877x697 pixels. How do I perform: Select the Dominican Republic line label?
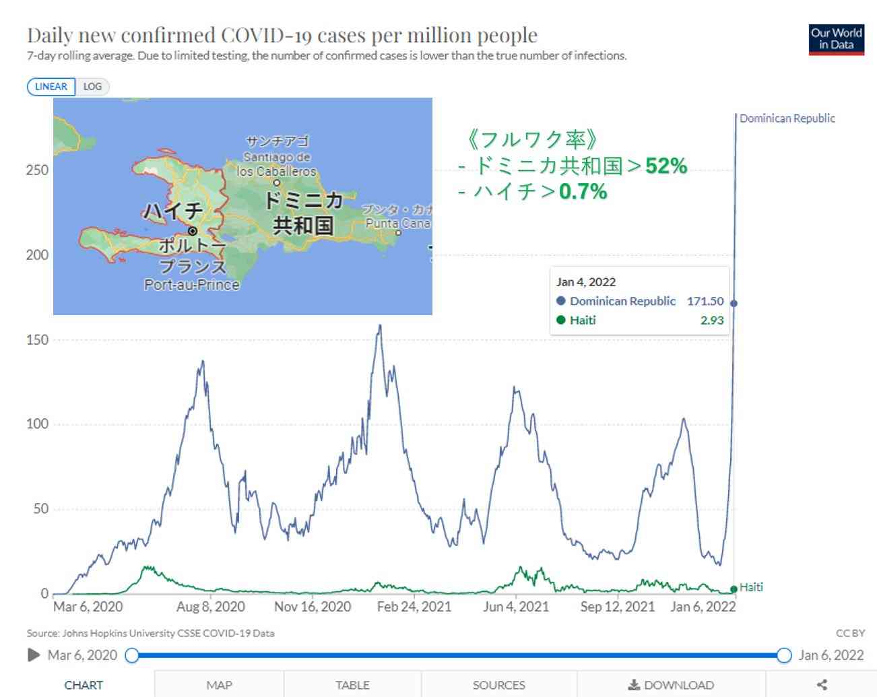click(787, 119)
